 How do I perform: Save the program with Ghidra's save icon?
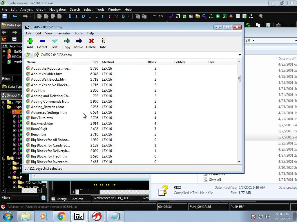coord(5,16)
